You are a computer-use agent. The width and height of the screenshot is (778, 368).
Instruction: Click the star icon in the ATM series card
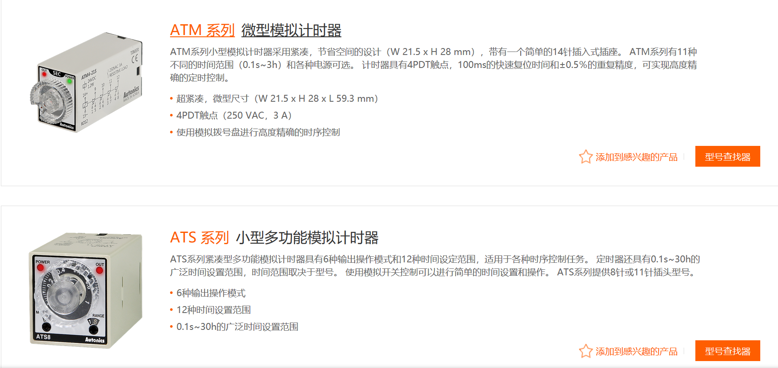(x=585, y=157)
